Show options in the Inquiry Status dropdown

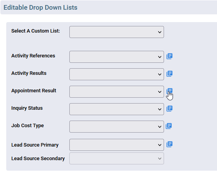(116, 109)
